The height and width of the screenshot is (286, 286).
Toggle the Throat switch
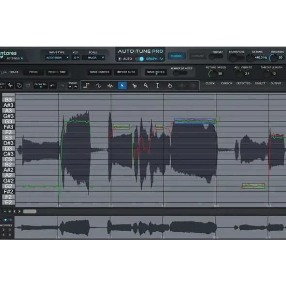tap(216, 56)
